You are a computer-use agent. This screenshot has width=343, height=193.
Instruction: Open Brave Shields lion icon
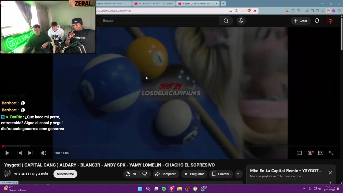pyautogui.click(x=249, y=11)
